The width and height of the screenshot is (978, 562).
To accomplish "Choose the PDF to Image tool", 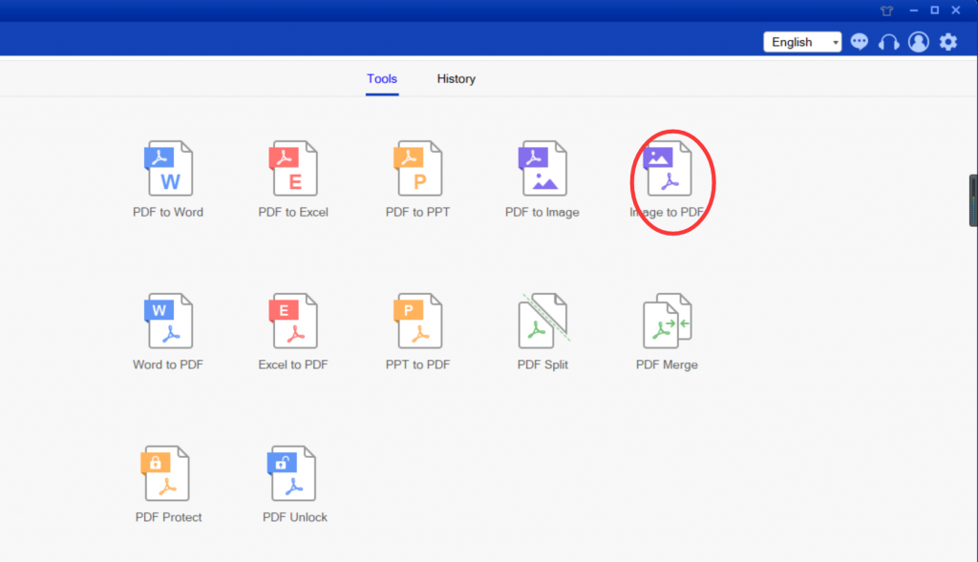I will (x=542, y=170).
